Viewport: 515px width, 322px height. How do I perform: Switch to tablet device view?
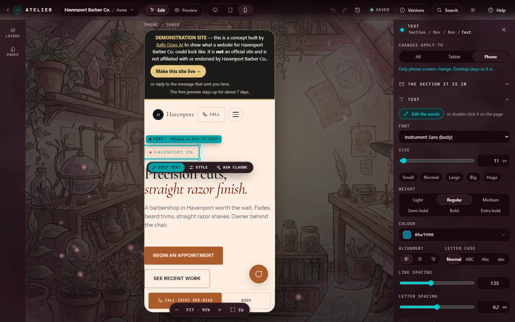[230, 10]
